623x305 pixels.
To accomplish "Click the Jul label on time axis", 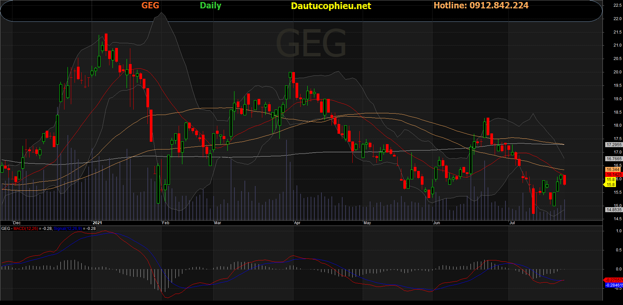I will click(512, 223).
